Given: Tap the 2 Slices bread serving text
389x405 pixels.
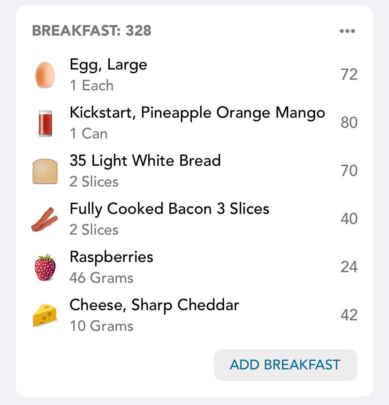Looking at the screenshot, I should [x=94, y=181].
